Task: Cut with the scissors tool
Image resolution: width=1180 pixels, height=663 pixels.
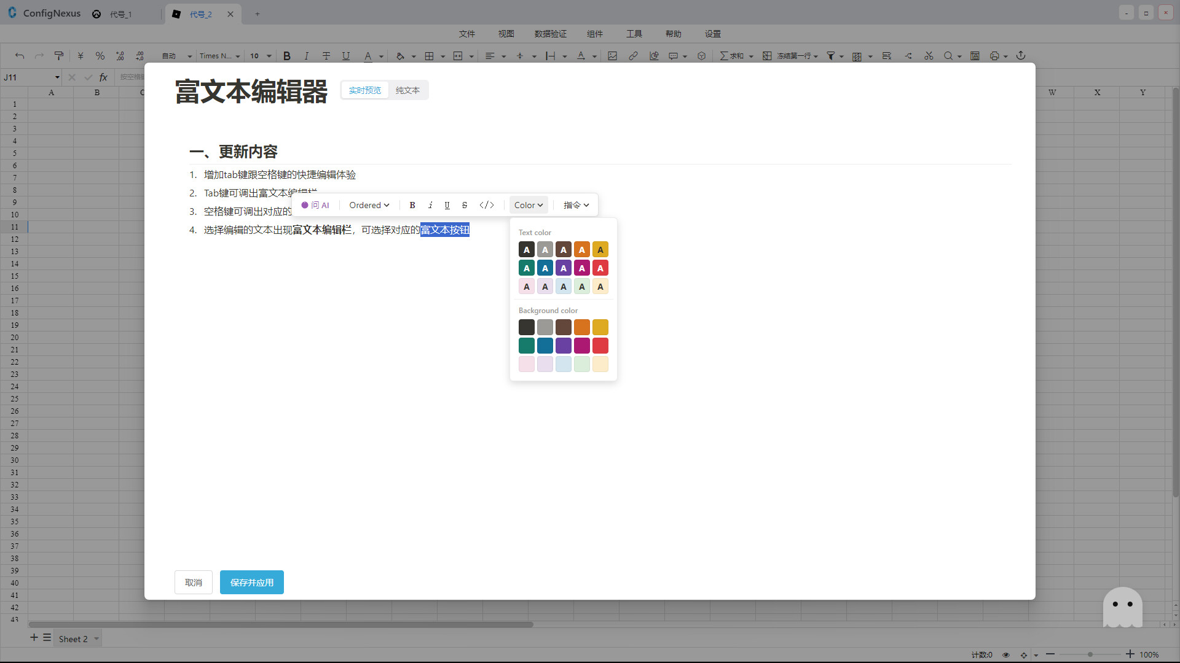Action: (x=929, y=56)
